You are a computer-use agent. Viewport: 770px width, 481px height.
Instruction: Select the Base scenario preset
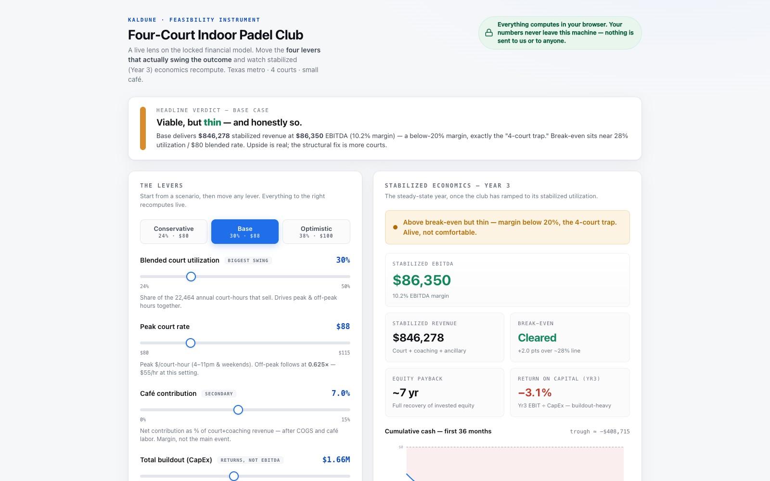[x=245, y=232]
